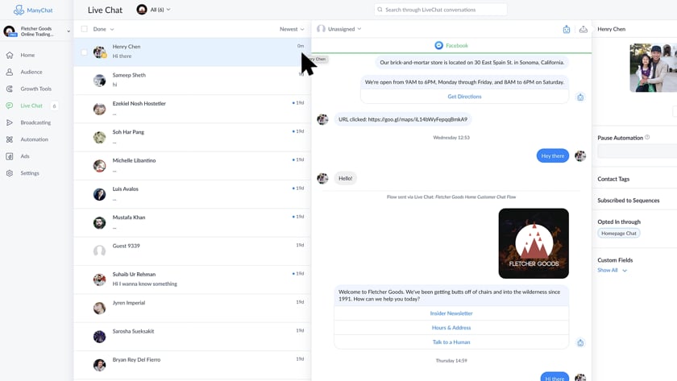The width and height of the screenshot is (677, 381).
Task: Click the Pause Automation help icon
Action: 647,137
